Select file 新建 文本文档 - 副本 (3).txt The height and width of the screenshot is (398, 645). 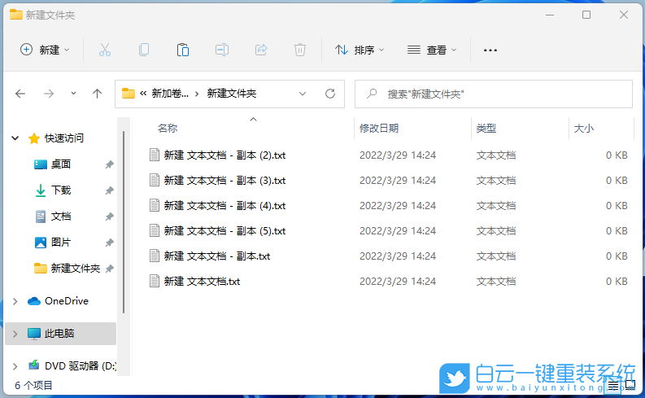pyautogui.click(x=224, y=180)
